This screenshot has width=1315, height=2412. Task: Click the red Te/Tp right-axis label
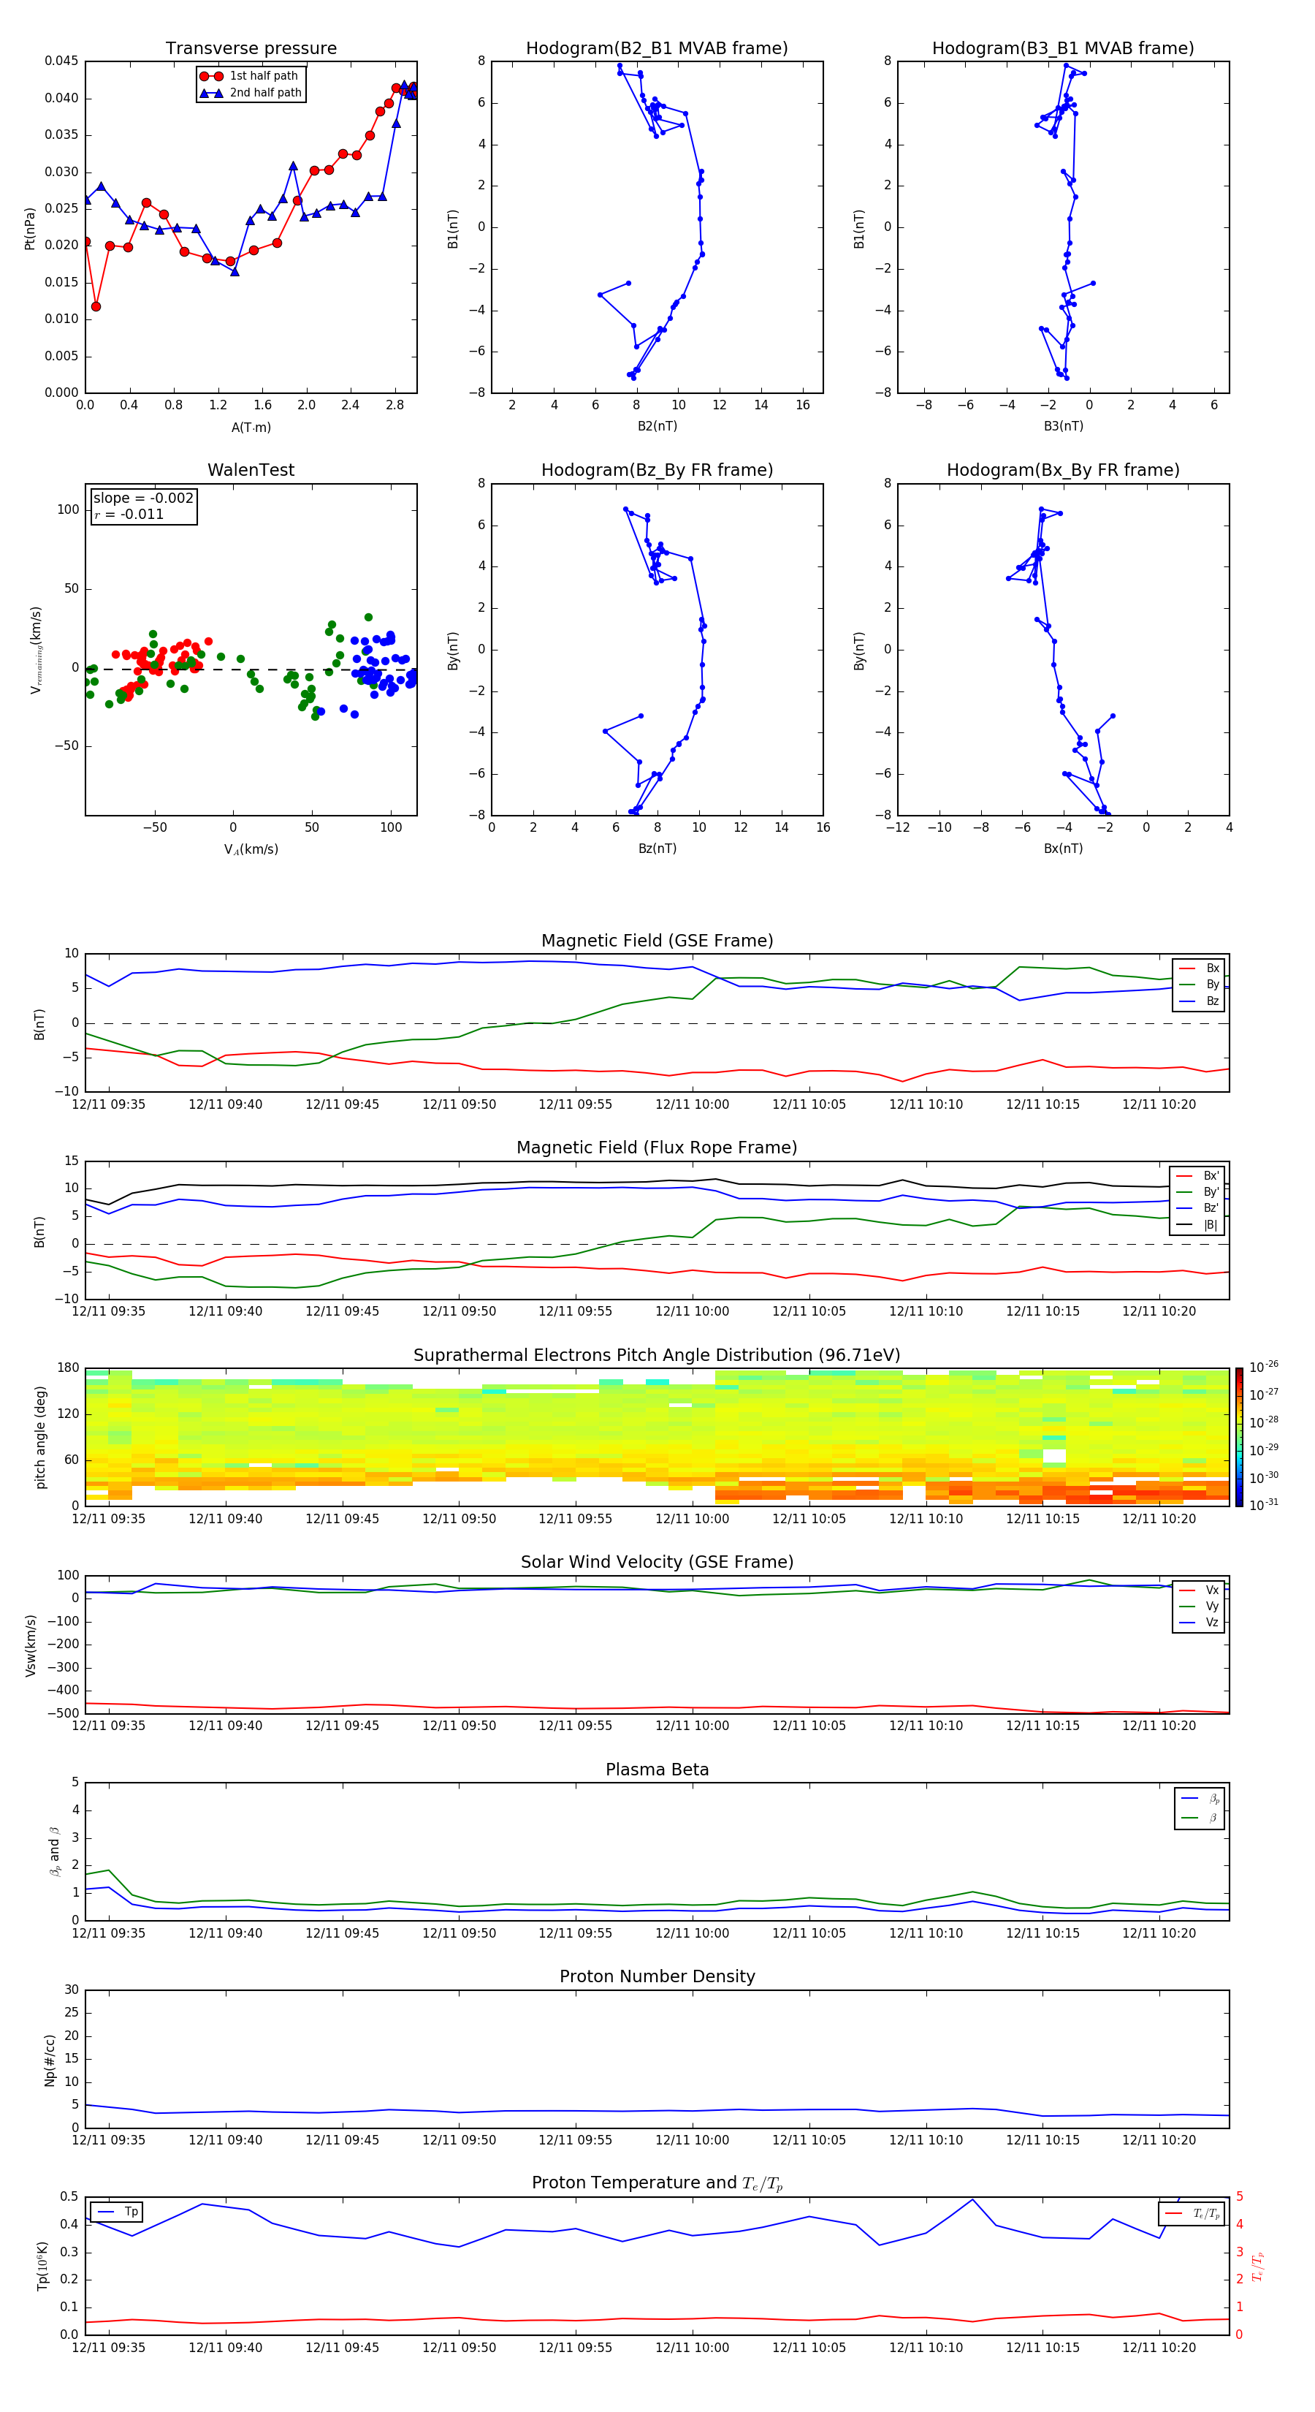click(1257, 2266)
